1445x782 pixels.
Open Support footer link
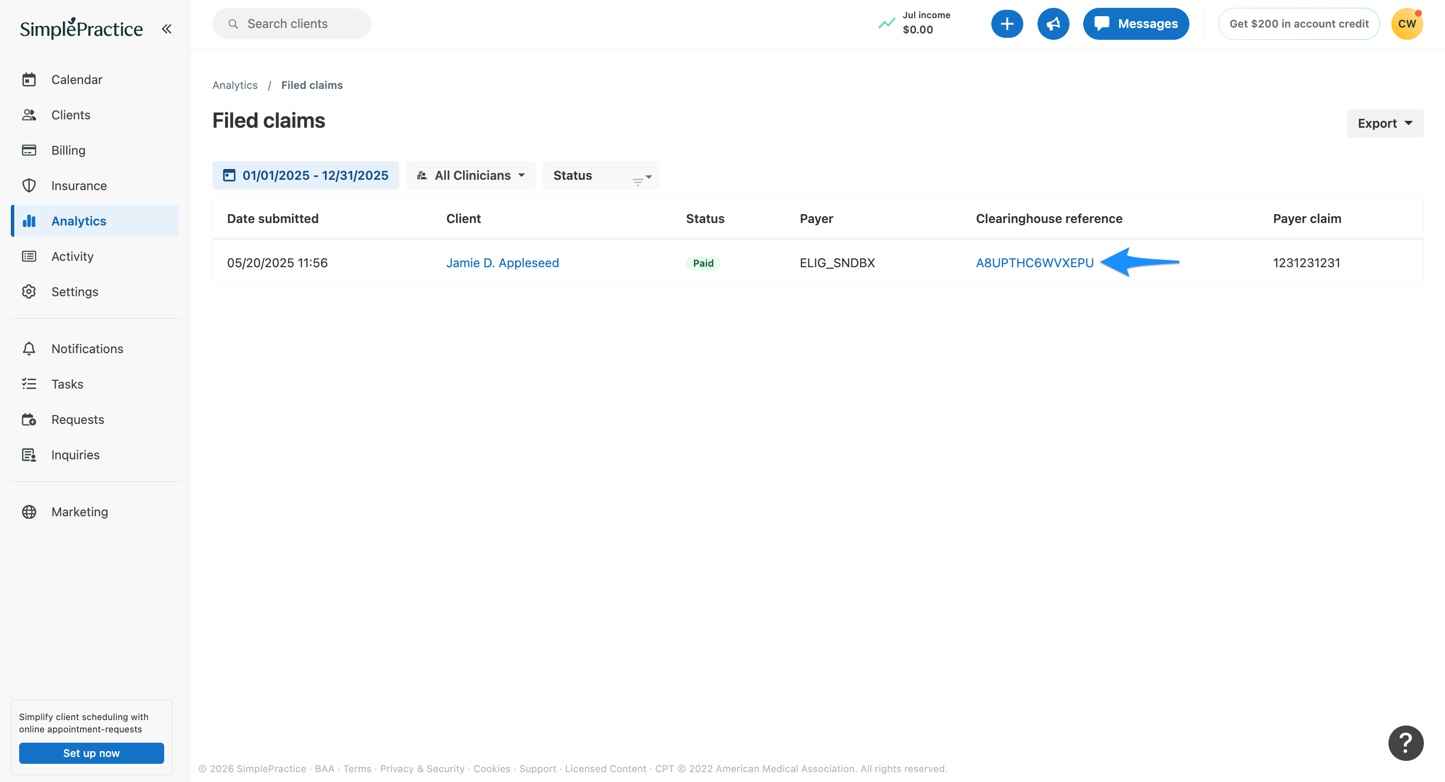pos(537,769)
